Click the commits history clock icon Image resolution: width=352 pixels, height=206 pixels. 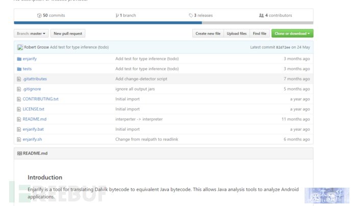click(39, 15)
